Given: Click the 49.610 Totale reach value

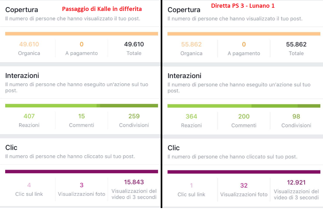Looking at the screenshot, I should pos(134,45).
